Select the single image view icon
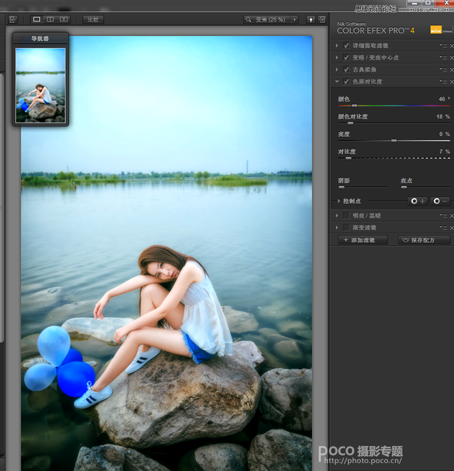The width and height of the screenshot is (454, 471). [36, 19]
